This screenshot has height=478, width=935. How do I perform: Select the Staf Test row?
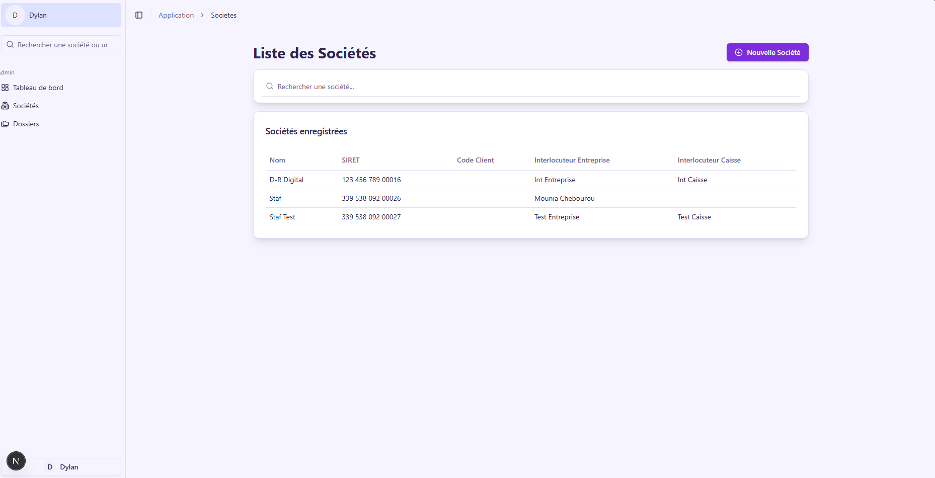(x=282, y=217)
